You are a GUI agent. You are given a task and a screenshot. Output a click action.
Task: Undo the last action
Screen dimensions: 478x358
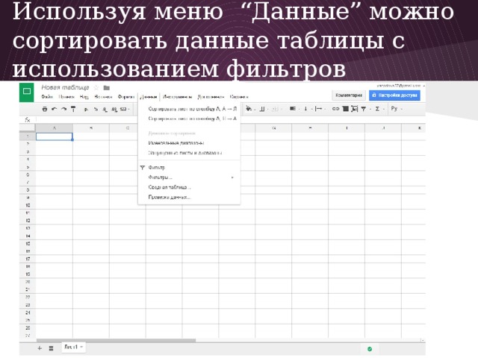coord(55,109)
